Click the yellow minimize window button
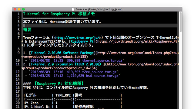The image size is (194, 109). (x=19, y=9)
